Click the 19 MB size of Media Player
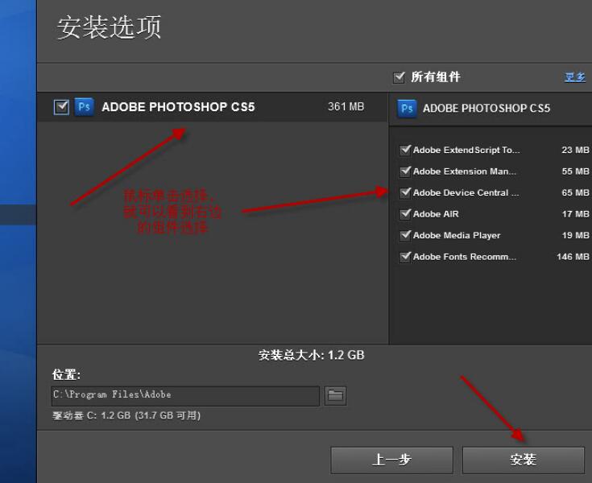592x483 pixels. pyautogui.click(x=575, y=235)
